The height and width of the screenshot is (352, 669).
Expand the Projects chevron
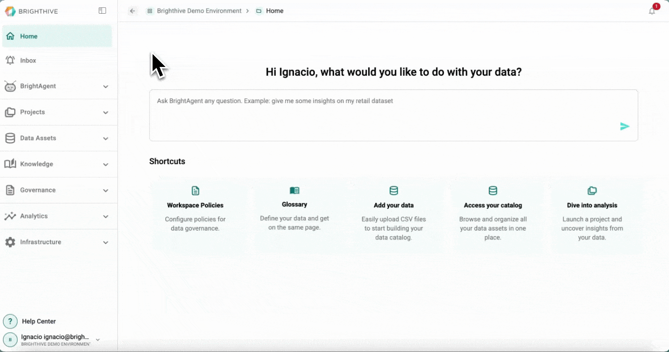(106, 112)
